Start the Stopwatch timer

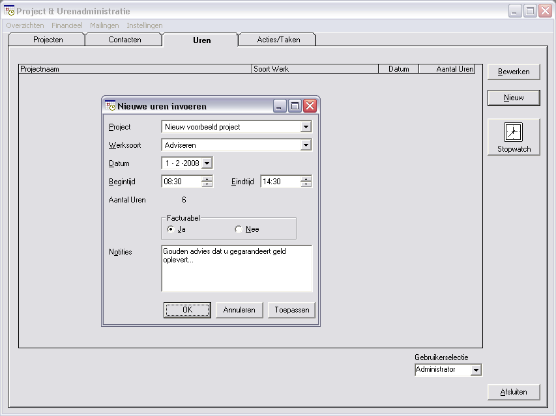click(514, 137)
